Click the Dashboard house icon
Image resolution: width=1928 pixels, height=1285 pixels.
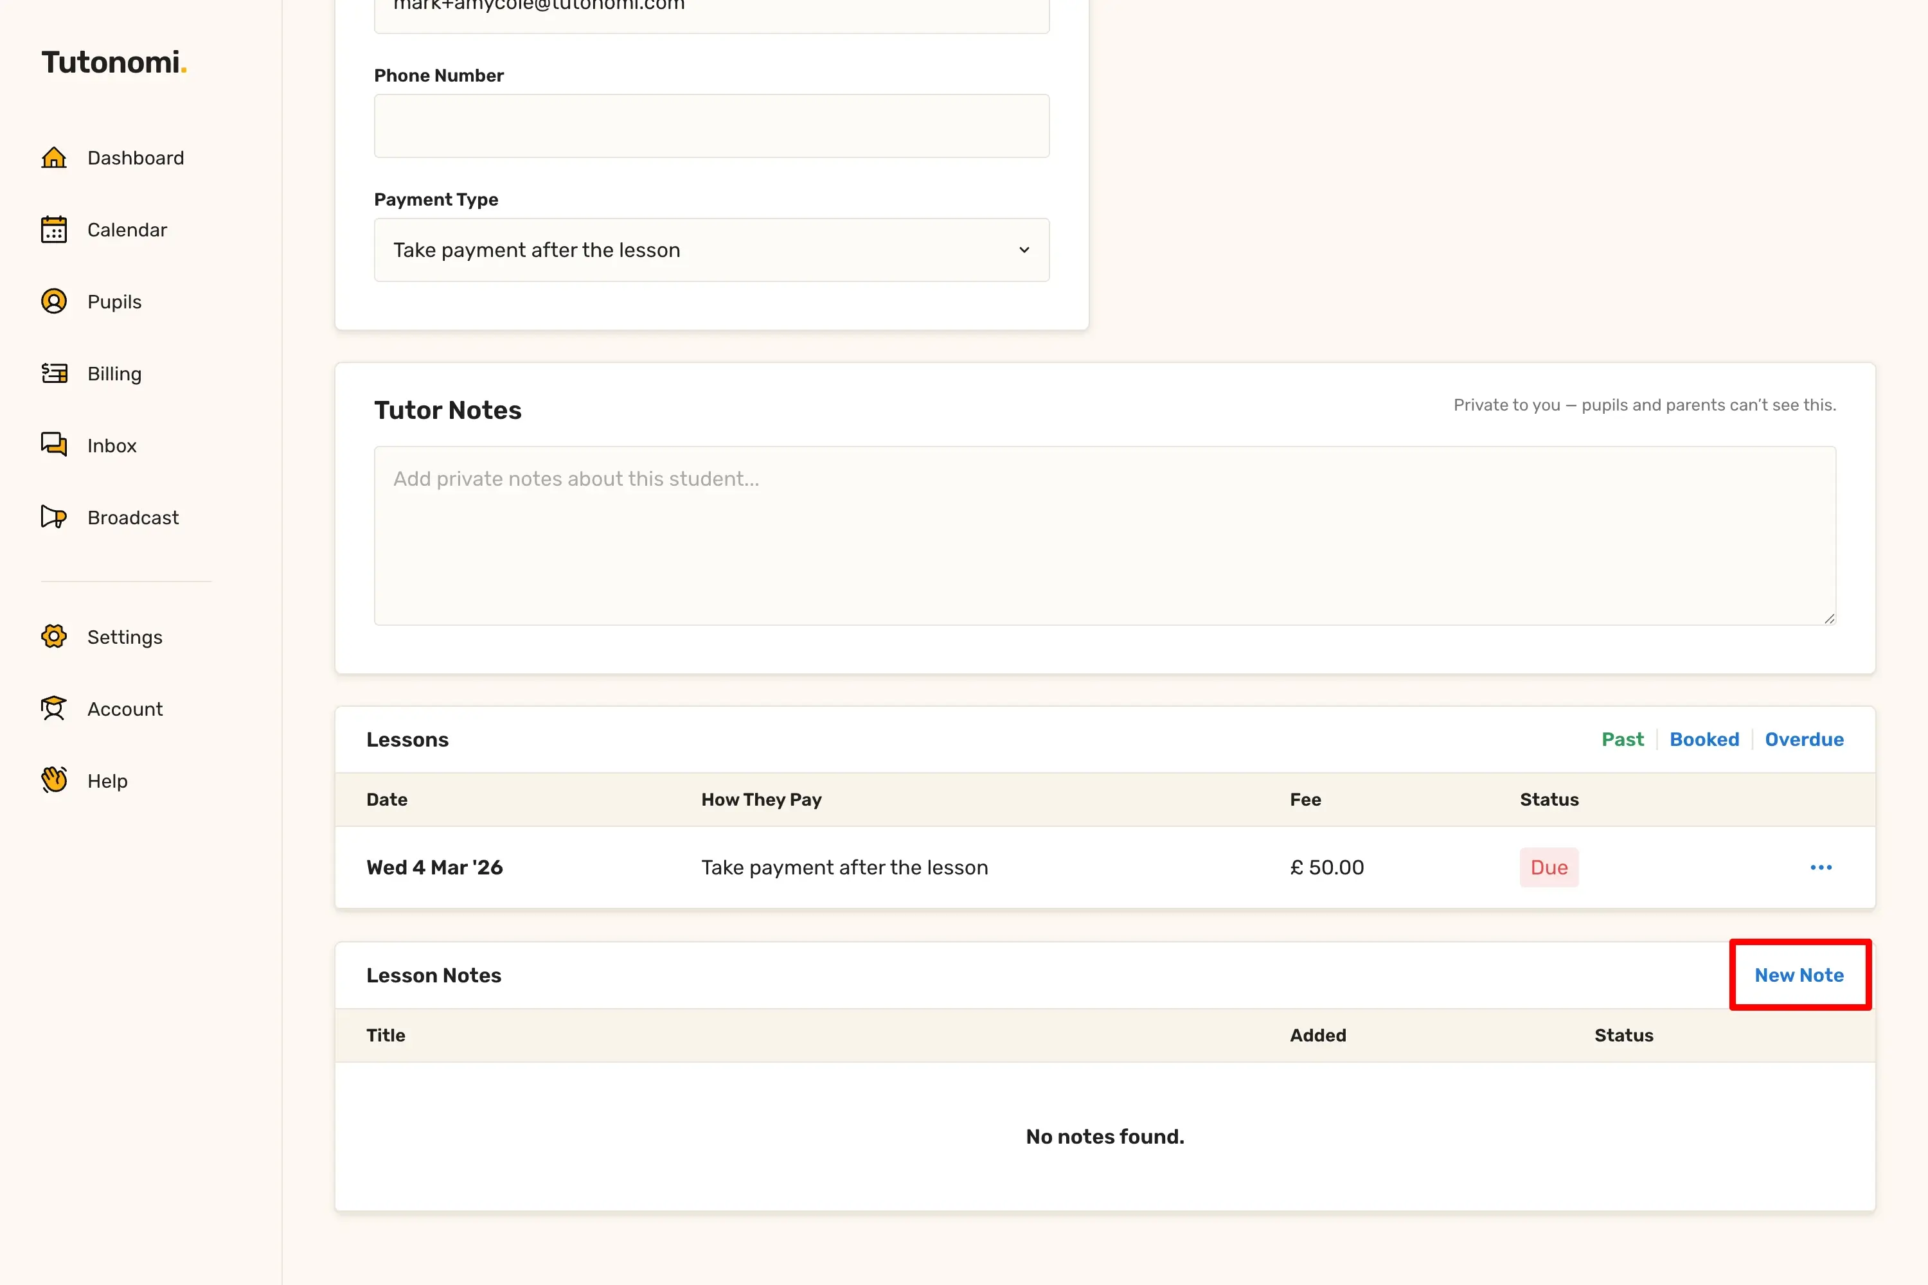[x=54, y=157]
